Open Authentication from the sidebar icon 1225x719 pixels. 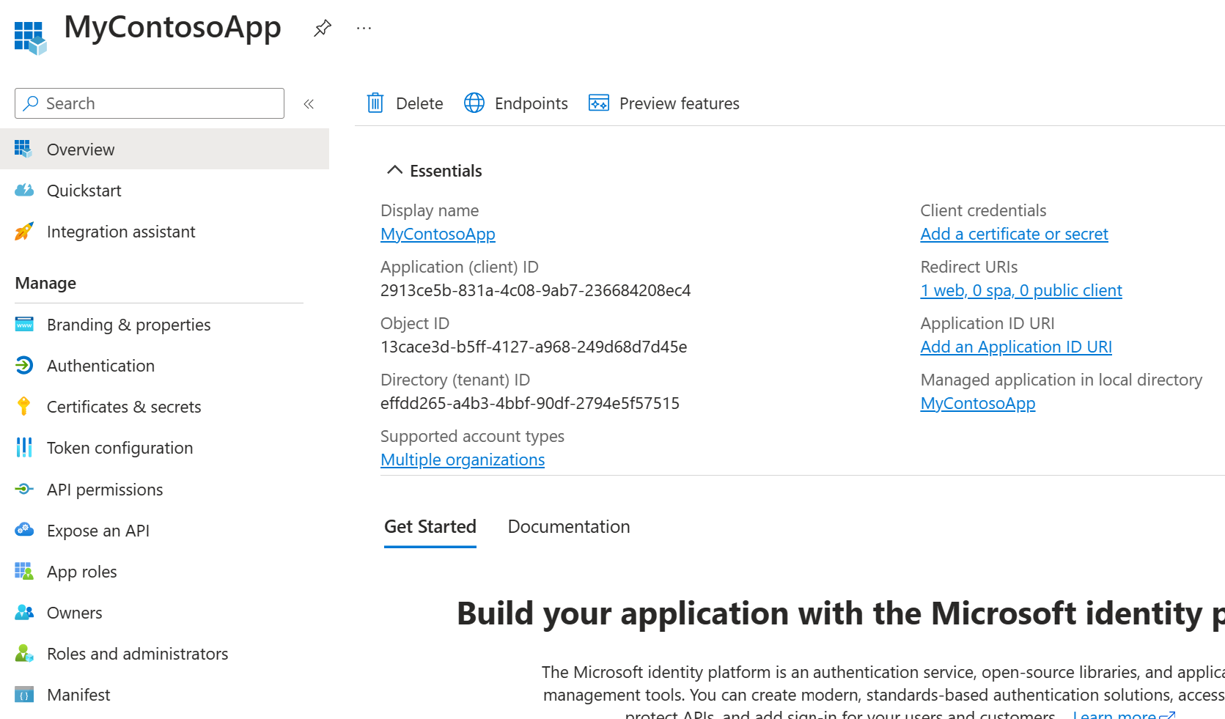click(23, 365)
